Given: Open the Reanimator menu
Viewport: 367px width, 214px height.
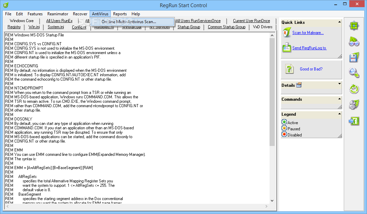Looking at the screenshot, I should tap(58, 14).
